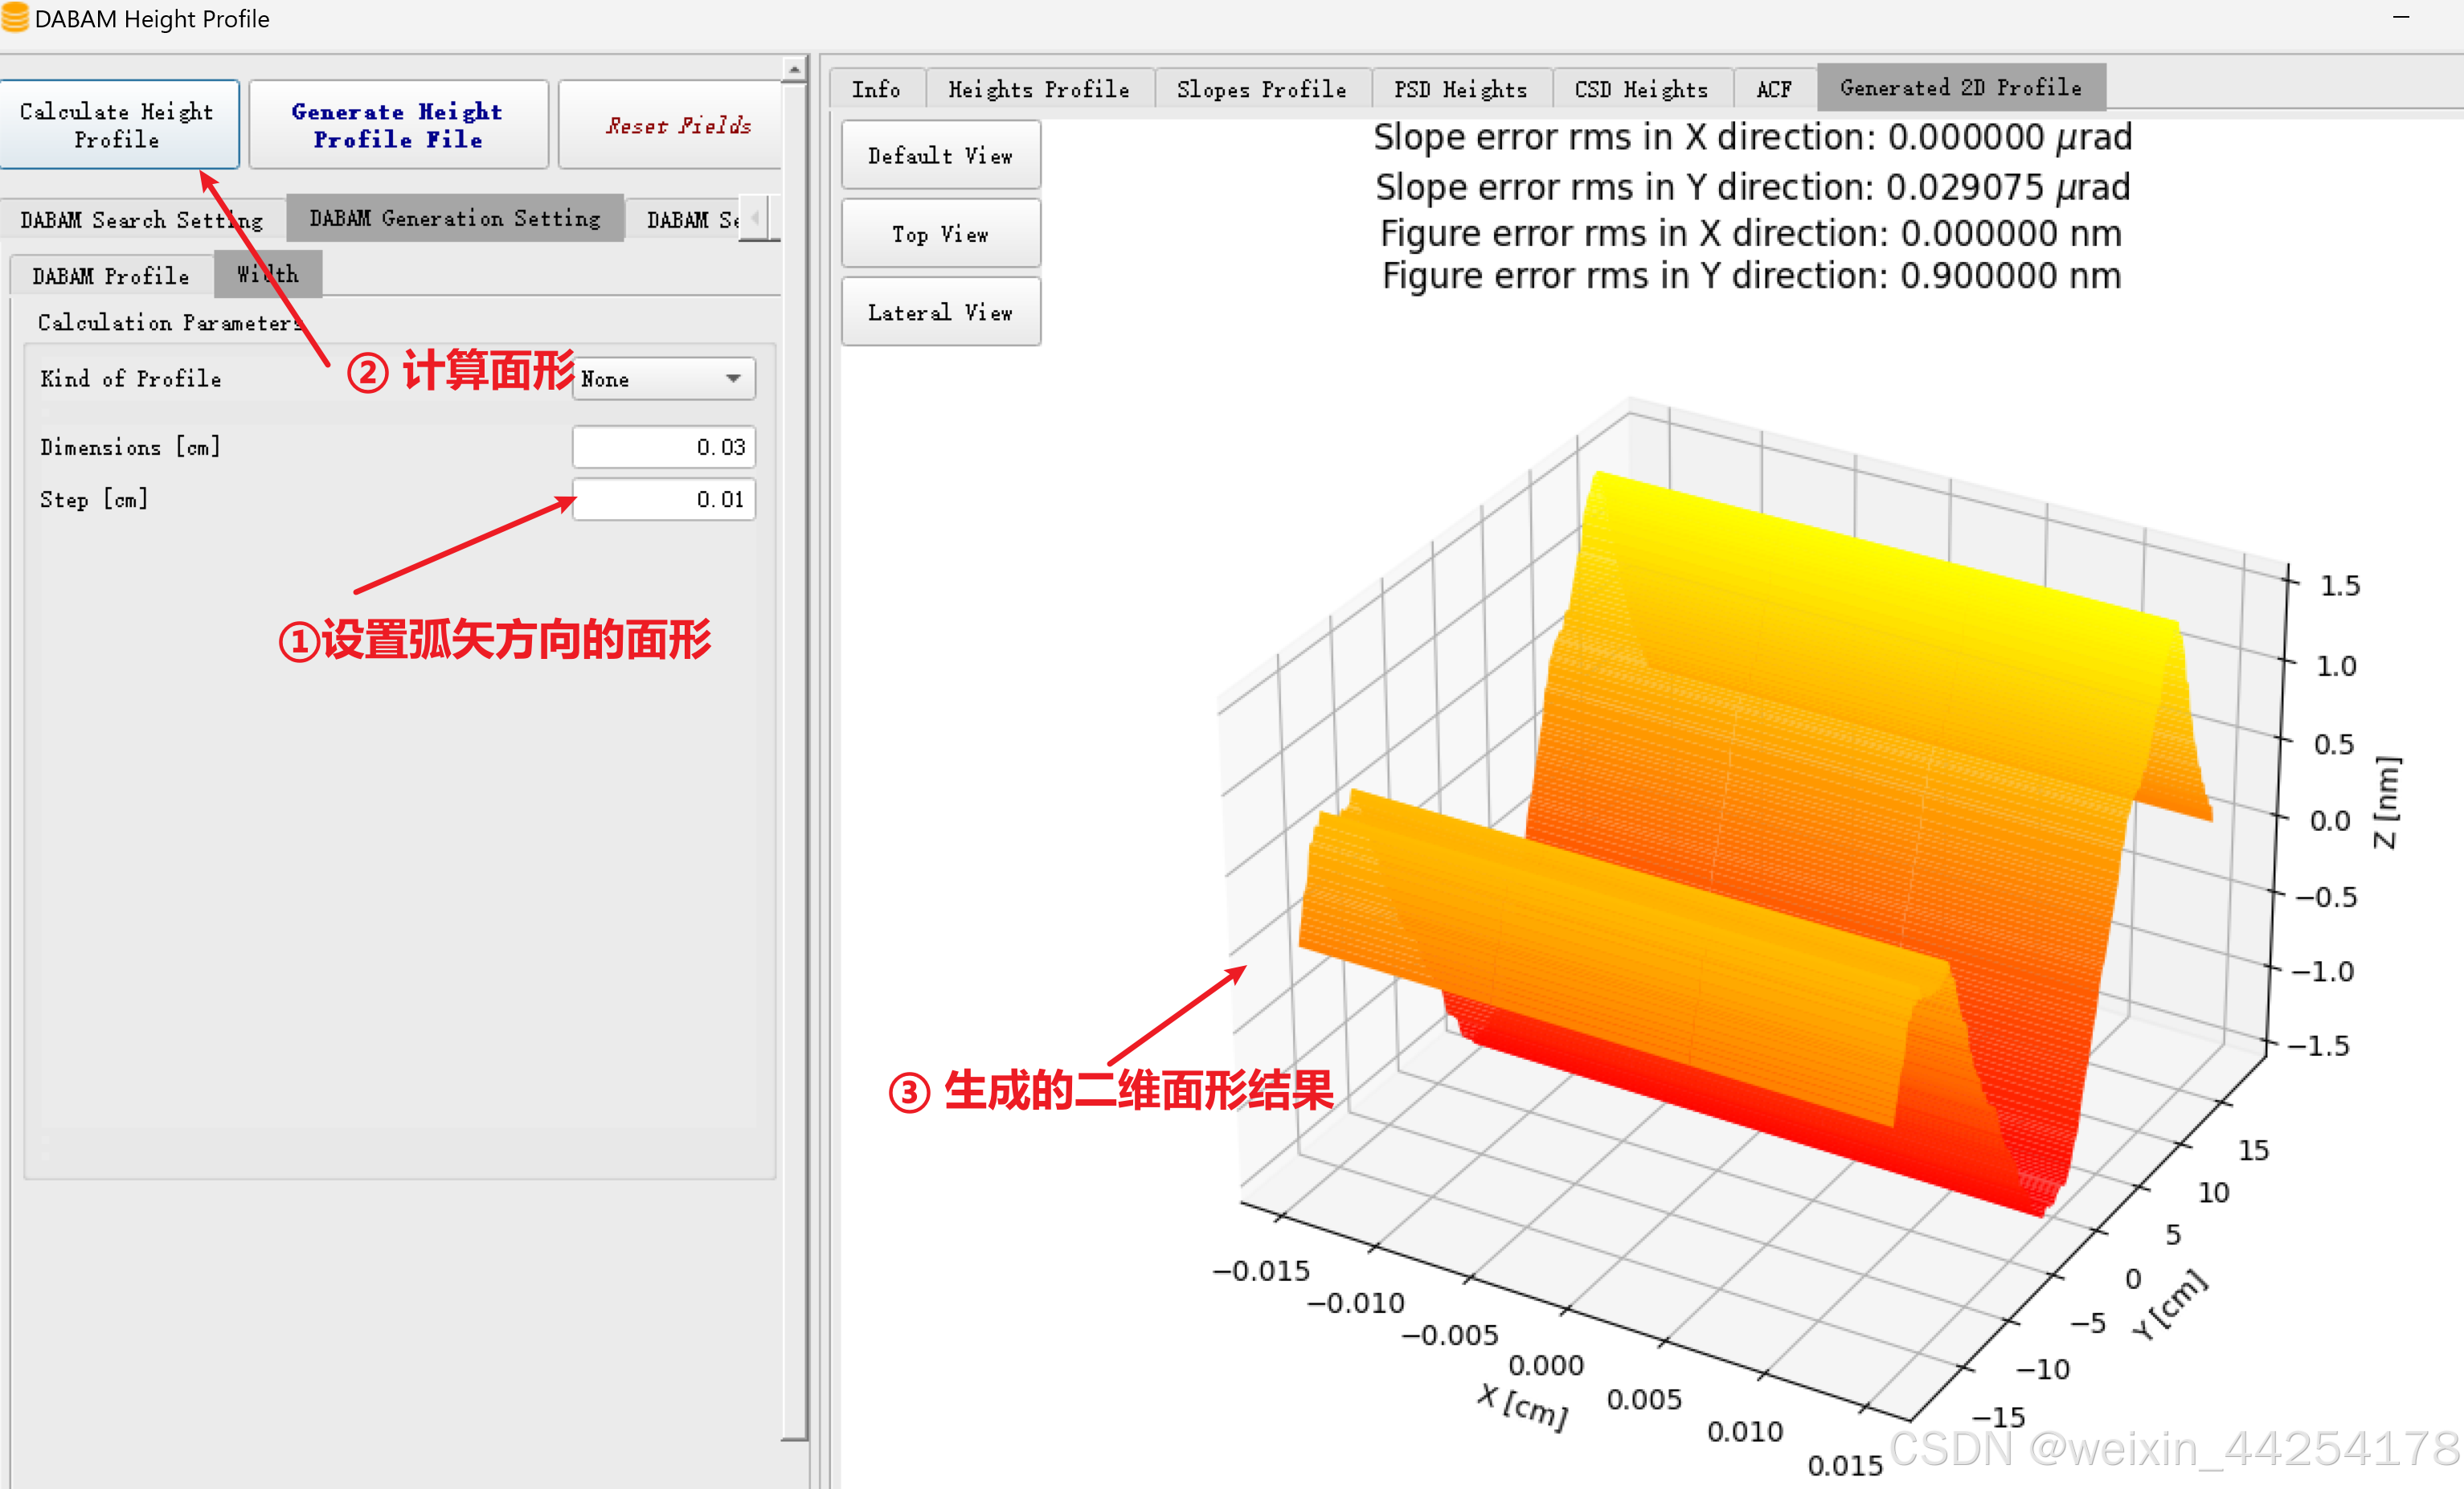Click the DABAM app icon in title bar
Viewport: 2464px width, 1489px height.
(x=14, y=19)
